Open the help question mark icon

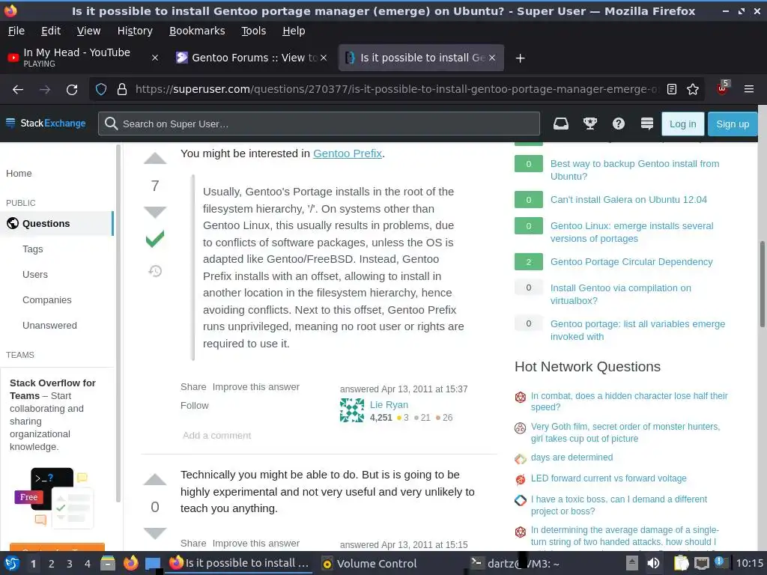click(618, 124)
